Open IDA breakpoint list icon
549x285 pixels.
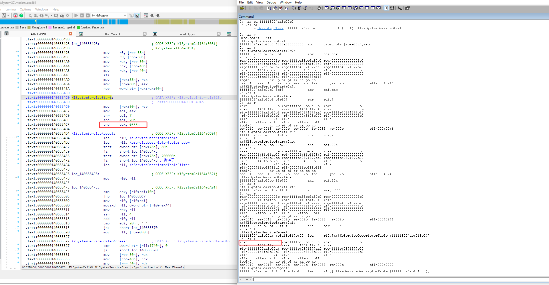coord(146,15)
